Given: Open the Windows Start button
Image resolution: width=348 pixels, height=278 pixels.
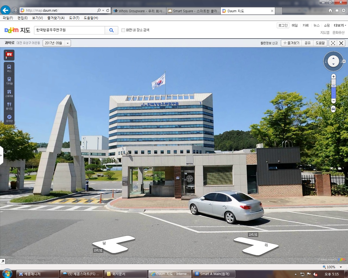Looking at the screenshot, I should tap(7, 273).
